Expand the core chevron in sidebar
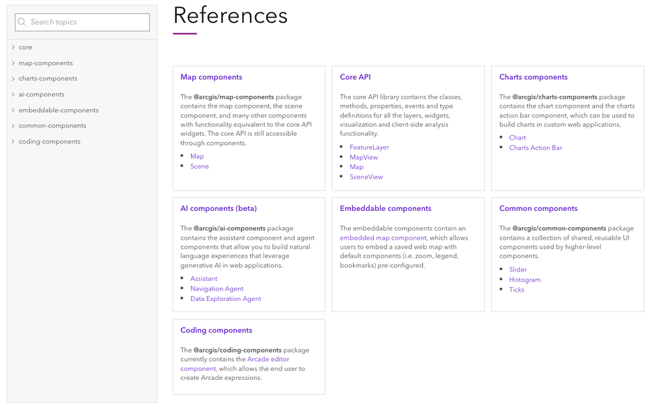Screen dimensions: 651x408 [13, 48]
